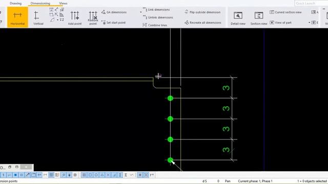Click into the Quick Launch search box
Screen dimensions: 328x184
coord(311,4)
